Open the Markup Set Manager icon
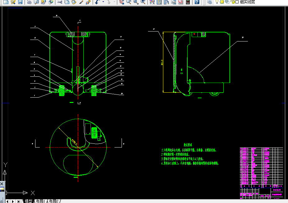The height and width of the screenshot is (203, 288). (181, 2)
